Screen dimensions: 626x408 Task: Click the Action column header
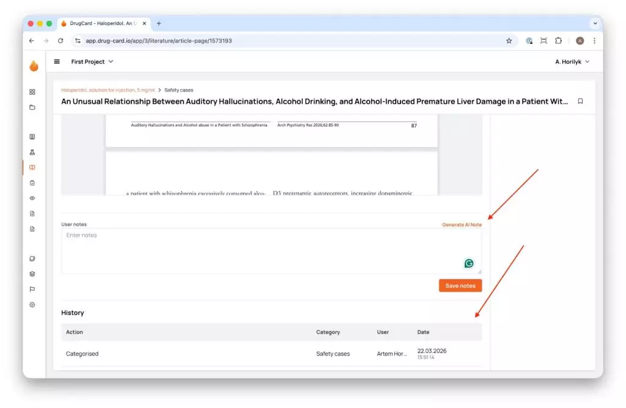(x=75, y=332)
